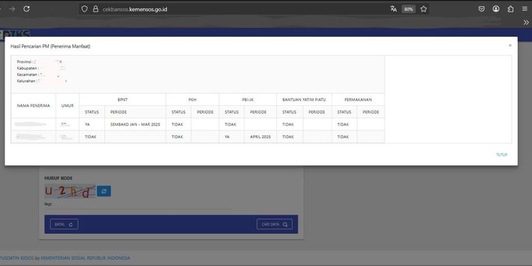Open the extensions puzzle icon
The width and height of the screenshot is (532, 266).
click(x=511, y=9)
